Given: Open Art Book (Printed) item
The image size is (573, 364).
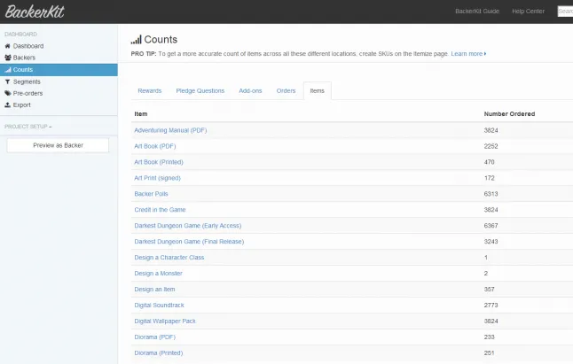Looking at the screenshot, I should click(x=159, y=162).
